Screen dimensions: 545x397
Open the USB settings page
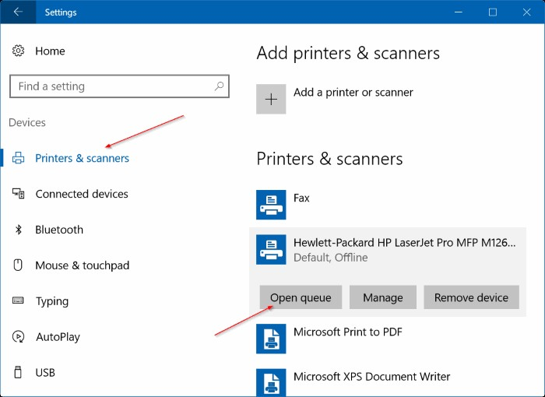click(x=45, y=373)
